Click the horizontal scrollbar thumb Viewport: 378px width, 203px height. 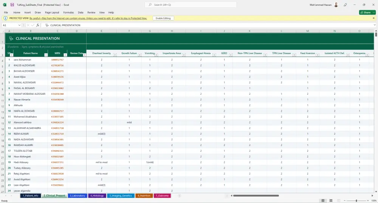[x=256, y=196]
